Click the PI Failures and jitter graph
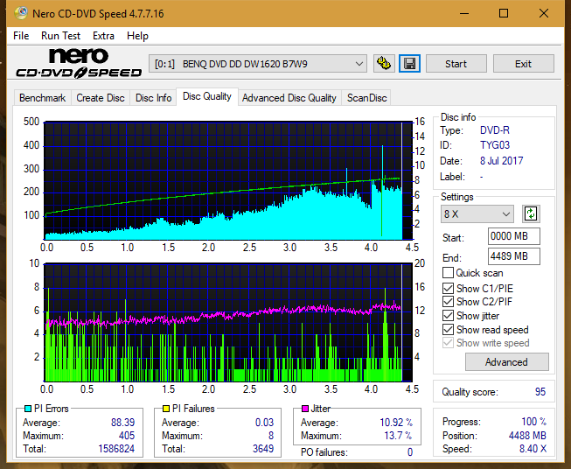This screenshot has width=571, height=469. coord(229,323)
